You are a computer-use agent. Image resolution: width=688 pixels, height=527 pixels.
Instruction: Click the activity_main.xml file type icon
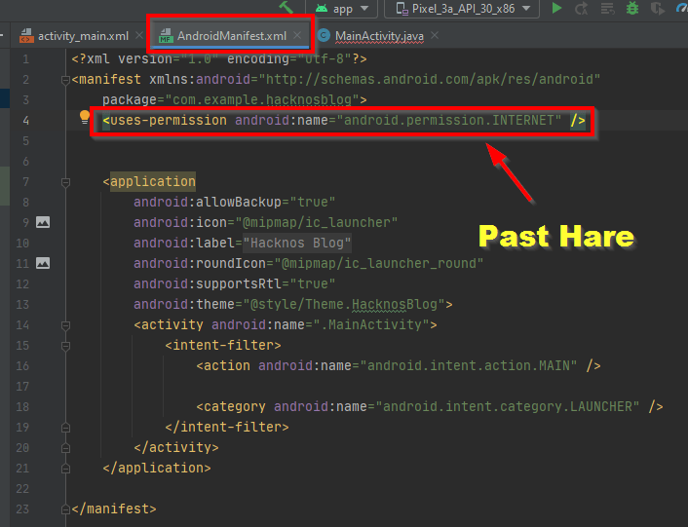26,36
